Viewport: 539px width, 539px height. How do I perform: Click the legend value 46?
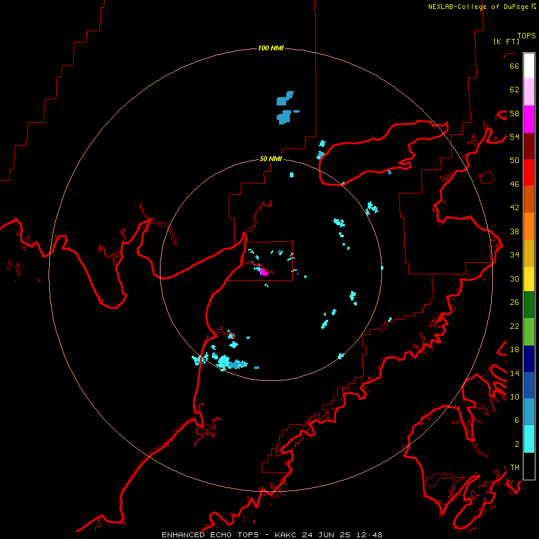tap(514, 184)
